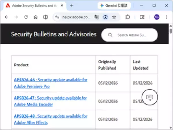This screenshot has height=130, width=173.
Task: Open the APSB26-48 After Effects bulletin link
Action: tap(51, 119)
